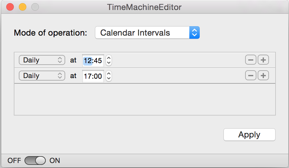Select the hour 12 in first time field
This screenshot has height=168, width=289.
[87, 60]
